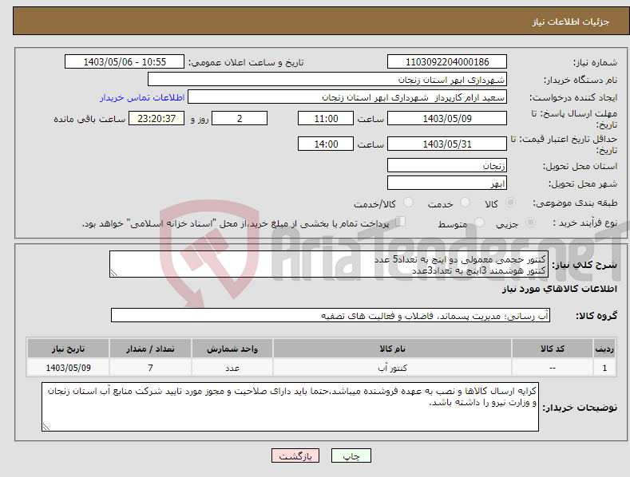Click the remaining days field showing 2
This screenshot has height=477, width=630.
point(240,118)
